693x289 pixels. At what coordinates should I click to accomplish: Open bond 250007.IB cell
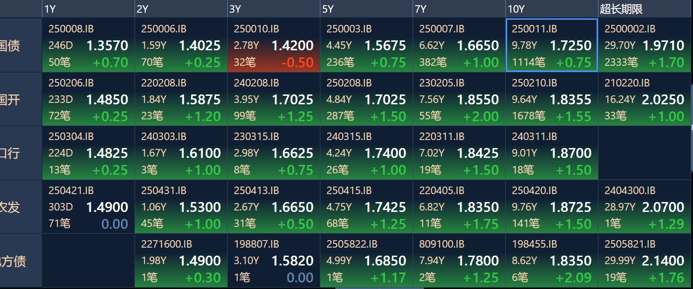(459, 45)
